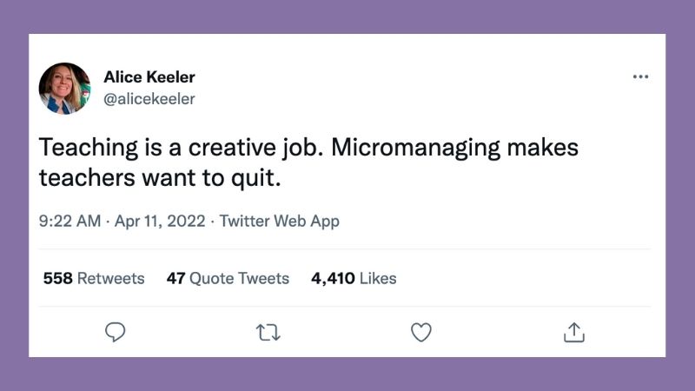Click the reply speech bubble icon
Screen dimensions: 695x391
click(x=116, y=332)
